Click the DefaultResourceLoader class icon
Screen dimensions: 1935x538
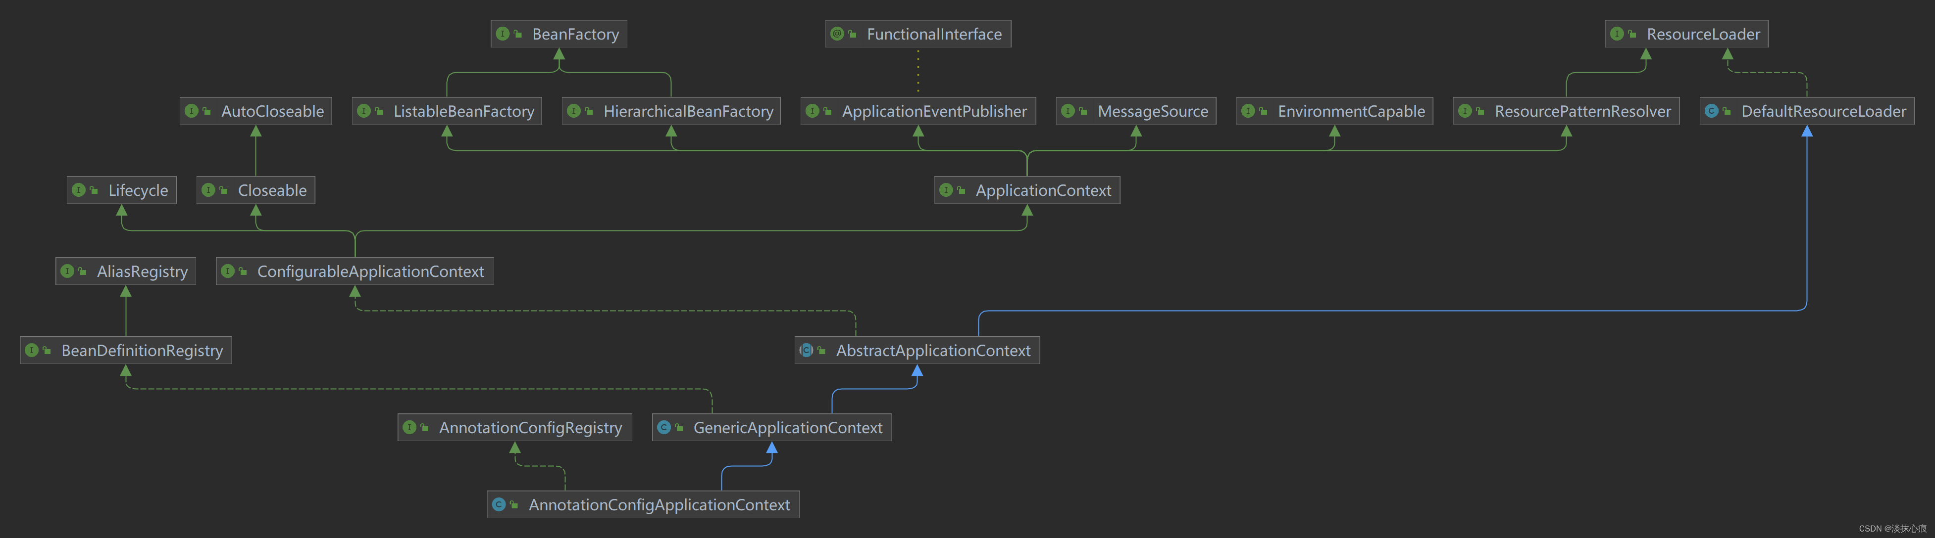[1711, 111]
